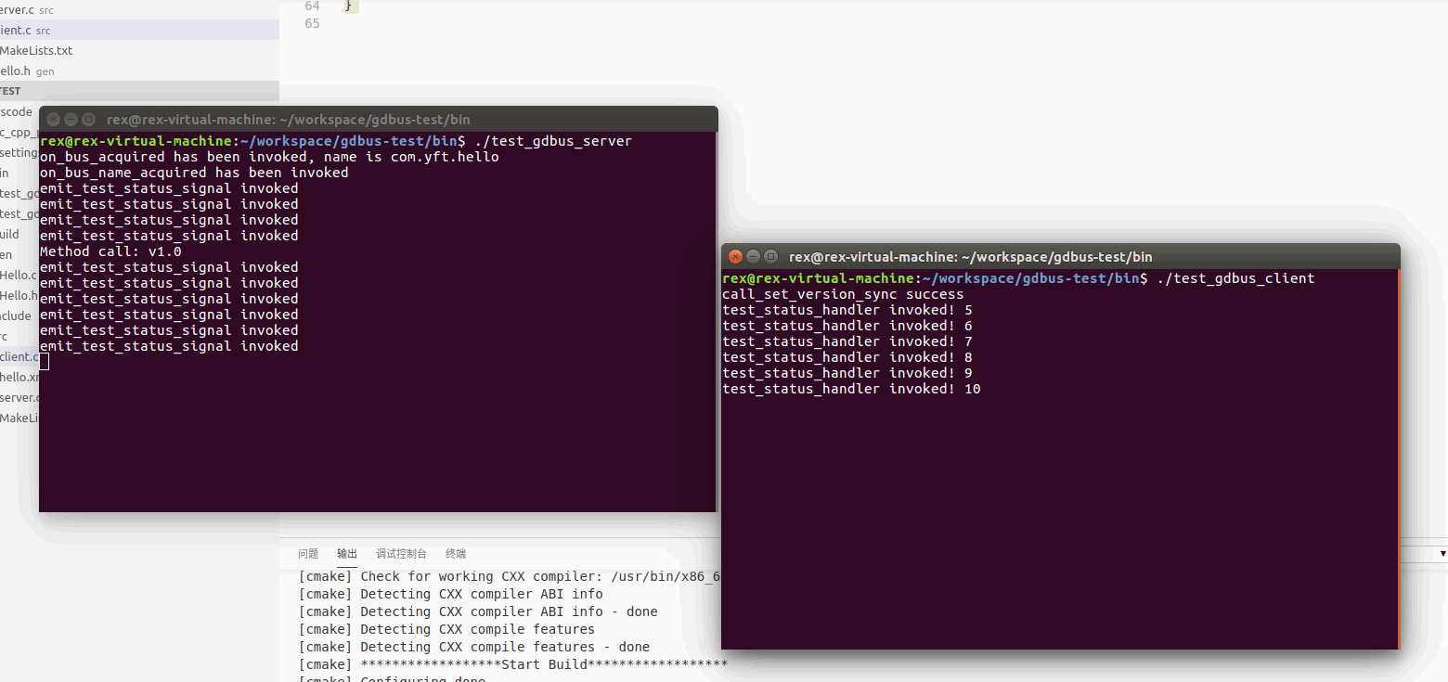Switch to the 终端 terminal tab

tap(455, 553)
